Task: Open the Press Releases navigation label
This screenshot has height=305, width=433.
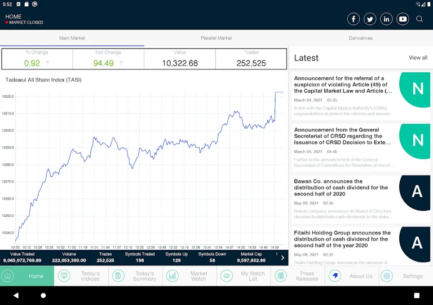Action: 307,276
